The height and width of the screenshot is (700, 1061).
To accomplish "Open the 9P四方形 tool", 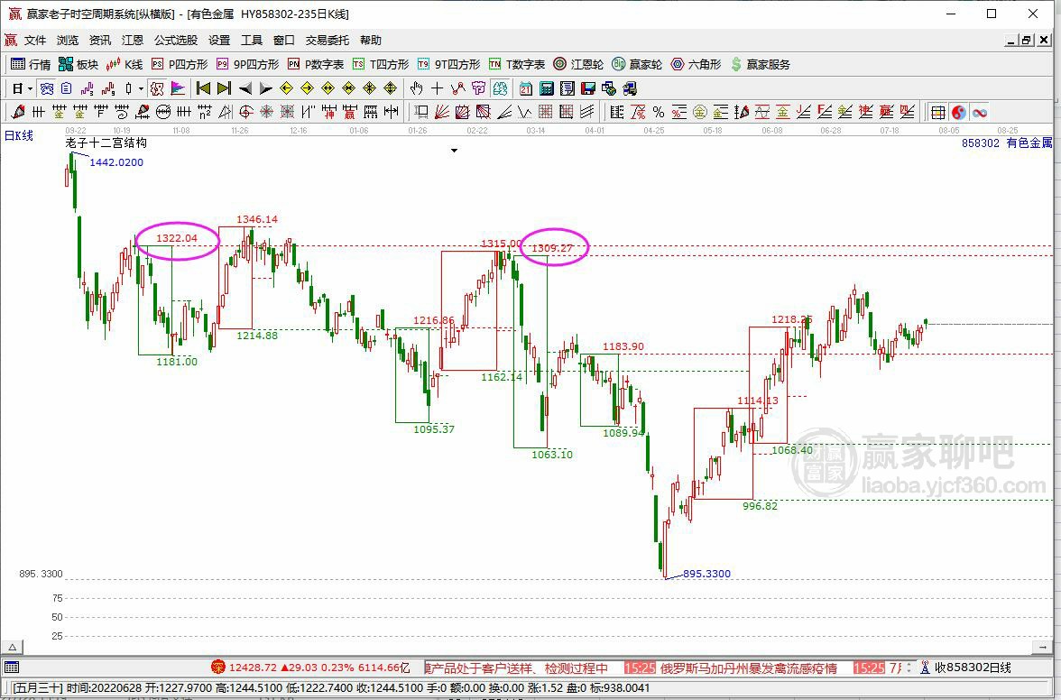I will [x=247, y=64].
